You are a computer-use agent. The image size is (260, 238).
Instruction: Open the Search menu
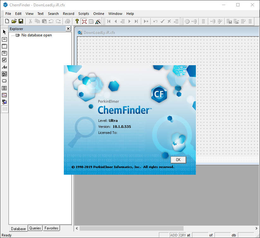(53, 14)
